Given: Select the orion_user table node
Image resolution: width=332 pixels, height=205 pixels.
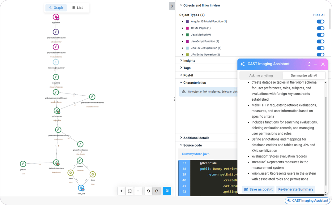Looking at the screenshot, I should click(81, 188).
